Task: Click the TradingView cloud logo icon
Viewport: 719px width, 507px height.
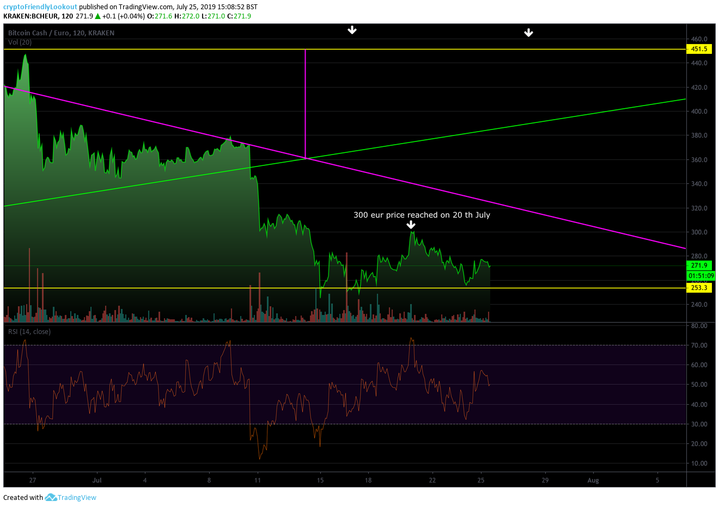Action: coord(51,497)
